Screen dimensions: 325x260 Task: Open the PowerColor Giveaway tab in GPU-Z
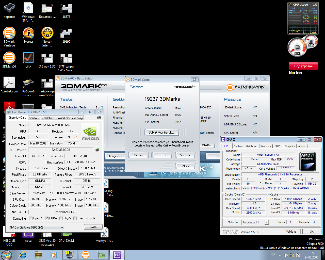click(x=70, y=118)
